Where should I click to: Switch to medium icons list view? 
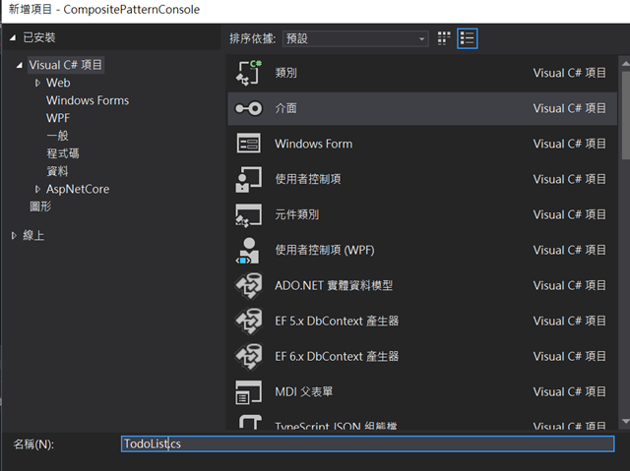[x=467, y=38]
